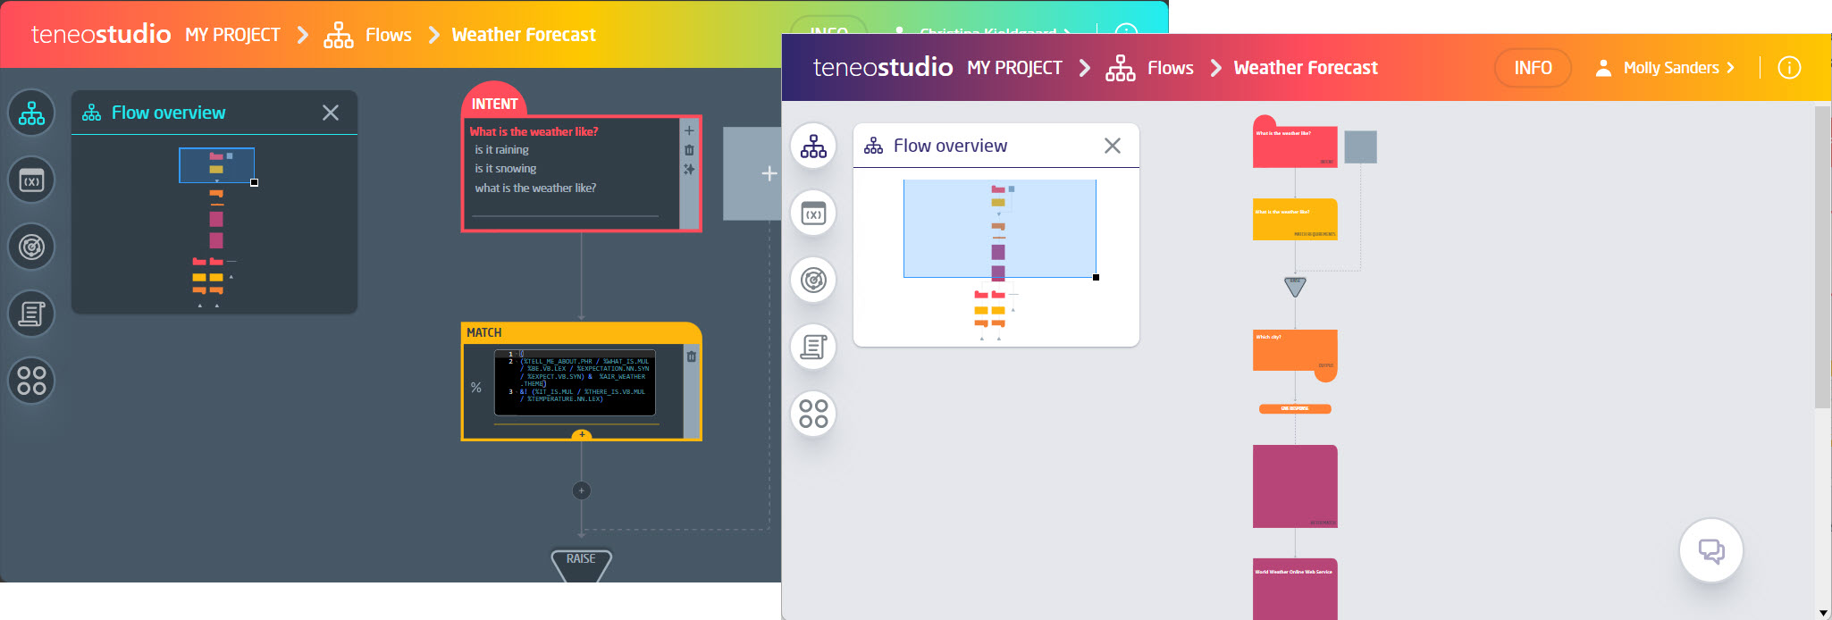Click the INFO button in the light window
The height and width of the screenshot is (620, 1832).
point(1532,68)
